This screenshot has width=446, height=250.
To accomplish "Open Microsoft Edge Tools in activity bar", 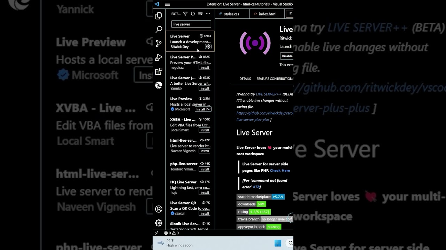I will 159,85.
